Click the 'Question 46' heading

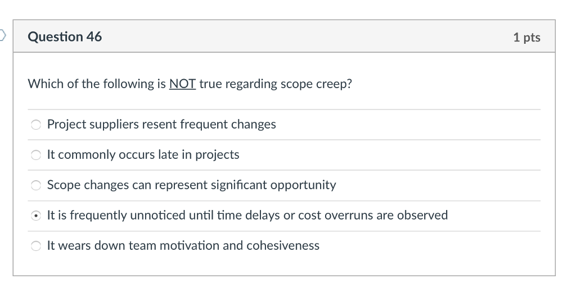(65, 36)
